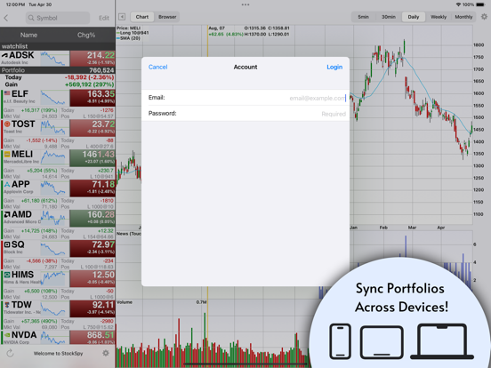The height and width of the screenshot is (368, 491).
Task: Tap the back arrow in the sidebar header
Action: coord(6,18)
